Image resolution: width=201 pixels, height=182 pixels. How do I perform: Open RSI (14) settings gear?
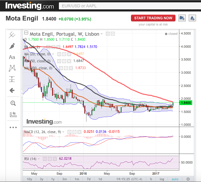pos(50,159)
